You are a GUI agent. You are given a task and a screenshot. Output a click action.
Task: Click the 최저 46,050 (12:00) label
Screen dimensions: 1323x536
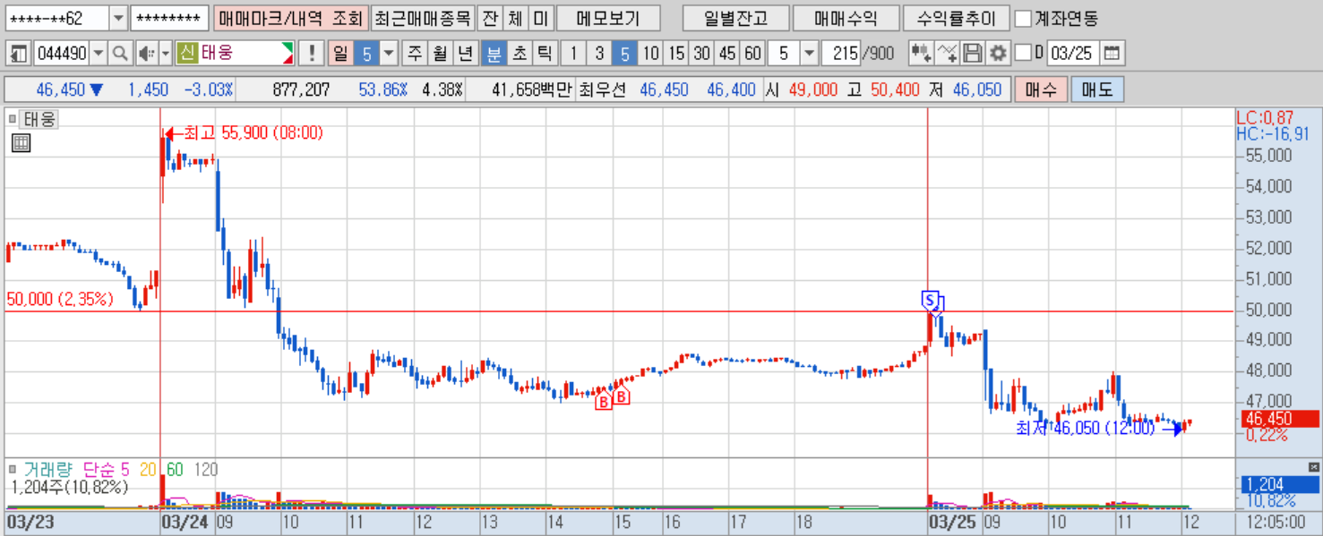(1085, 428)
